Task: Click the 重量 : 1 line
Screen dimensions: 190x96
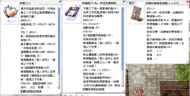Action: coord(152,59)
